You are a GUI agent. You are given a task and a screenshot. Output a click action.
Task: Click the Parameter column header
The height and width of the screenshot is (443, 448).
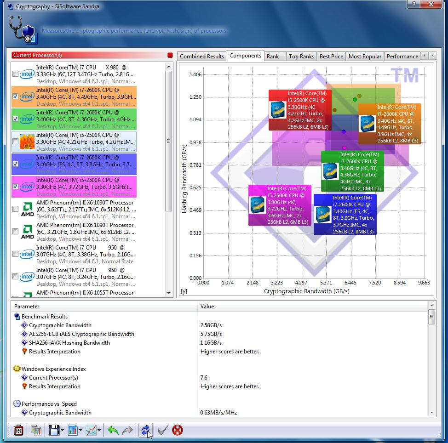pos(104,306)
